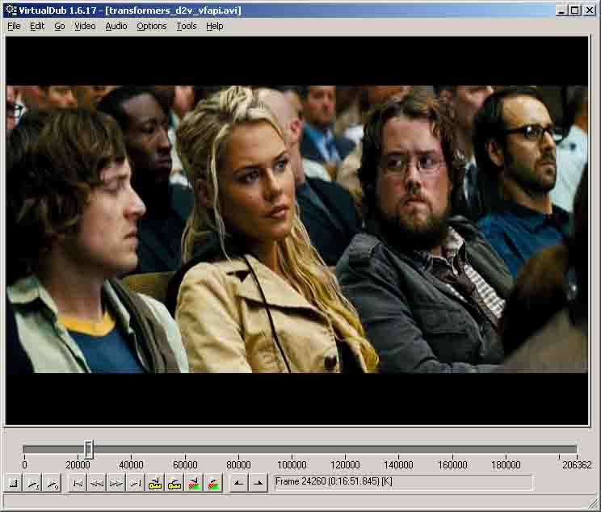Click timeline label 160000
Viewport: 601px width, 512px height.
[x=452, y=465]
